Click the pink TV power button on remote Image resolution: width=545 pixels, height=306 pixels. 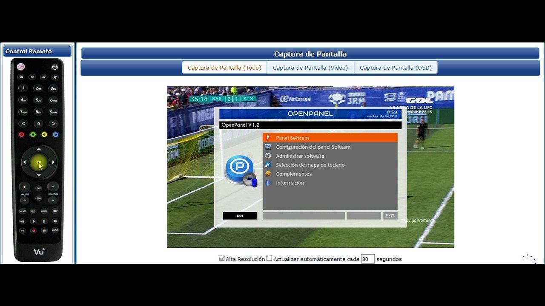pos(21,67)
